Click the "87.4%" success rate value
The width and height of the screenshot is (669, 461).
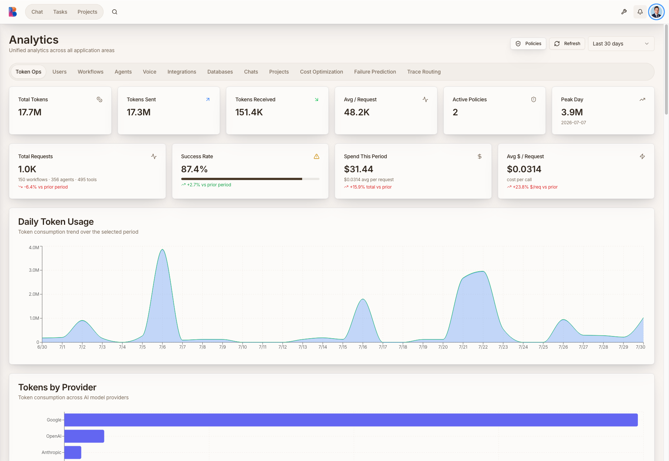[x=195, y=169]
